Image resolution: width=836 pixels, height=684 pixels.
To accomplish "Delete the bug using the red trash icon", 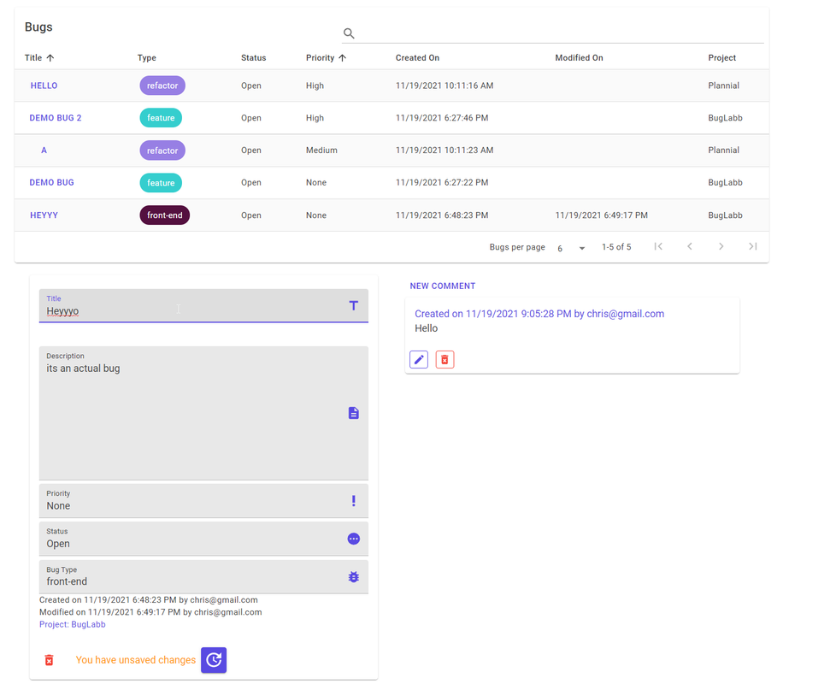I will coord(49,660).
